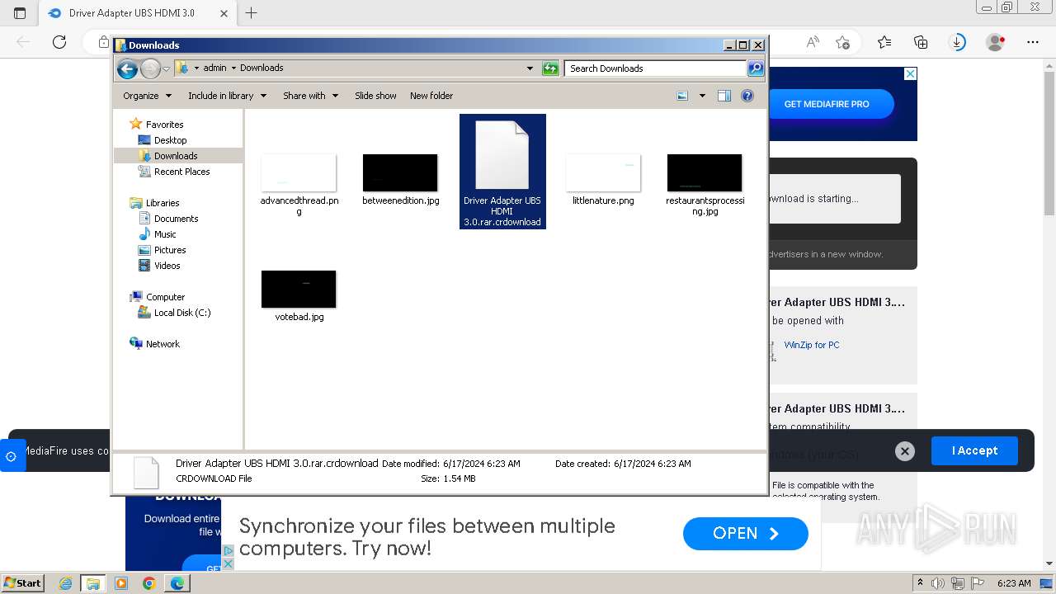The height and width of the screenshot is (594, 1056).
Task: Select Libraries in the navigation pane
Action: pos(163,203)
